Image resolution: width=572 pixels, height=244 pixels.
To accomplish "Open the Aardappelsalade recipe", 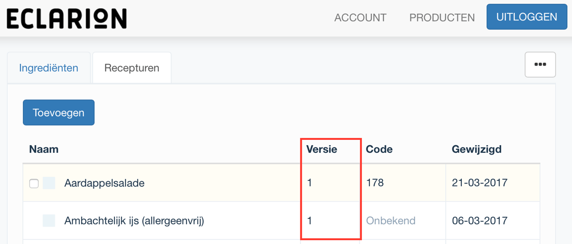I will click(x=104, y=183).
